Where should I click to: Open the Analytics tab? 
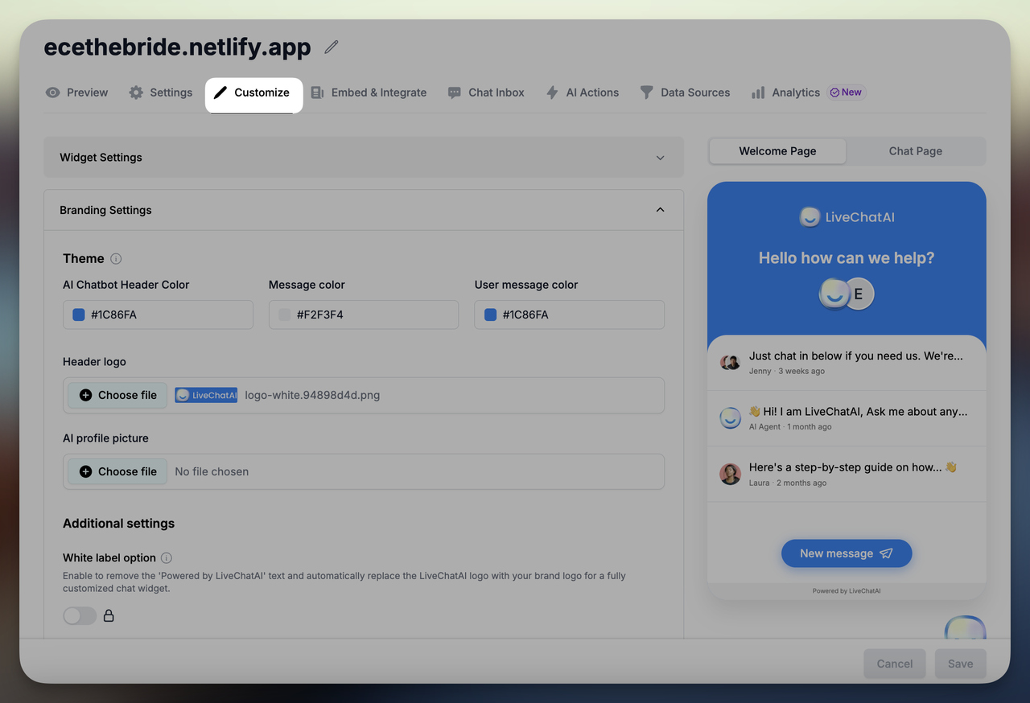[785, 92]
